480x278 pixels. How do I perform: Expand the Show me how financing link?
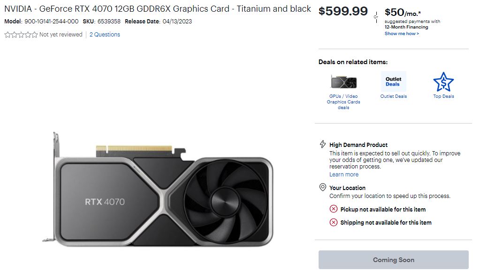[402, 34]
